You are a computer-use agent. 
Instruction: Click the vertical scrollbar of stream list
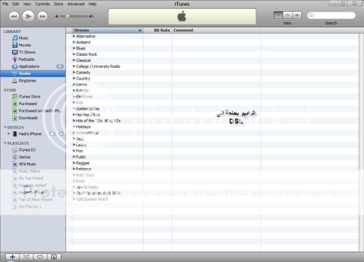pos(361,142)
